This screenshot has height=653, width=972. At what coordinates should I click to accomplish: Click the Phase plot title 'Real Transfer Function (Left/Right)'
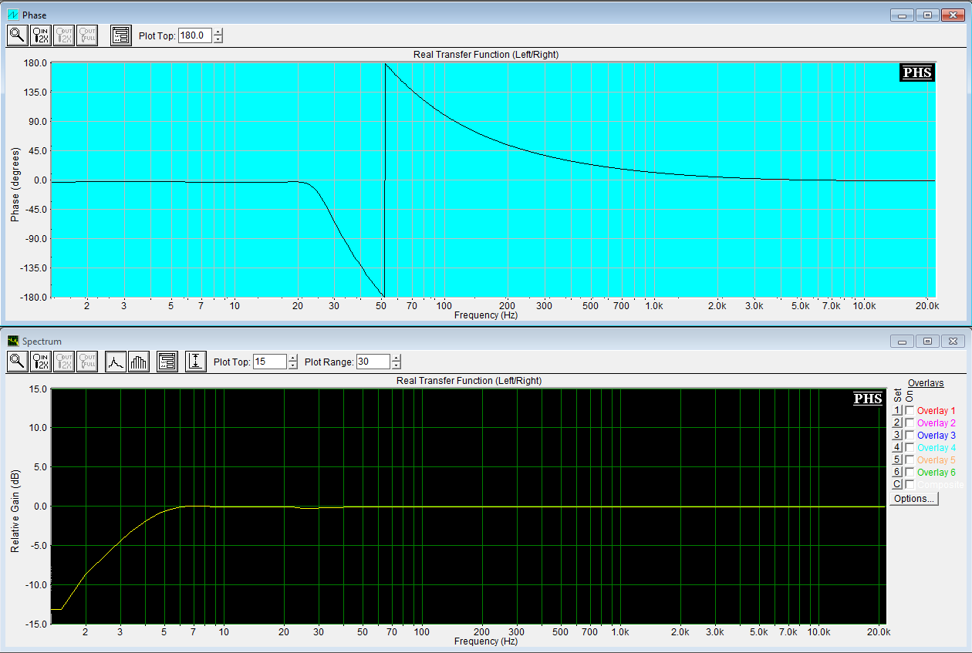pyautogui.click(x=486, y=55)
